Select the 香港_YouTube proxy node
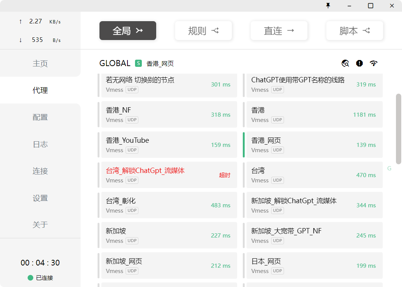 tap(169, 145)
